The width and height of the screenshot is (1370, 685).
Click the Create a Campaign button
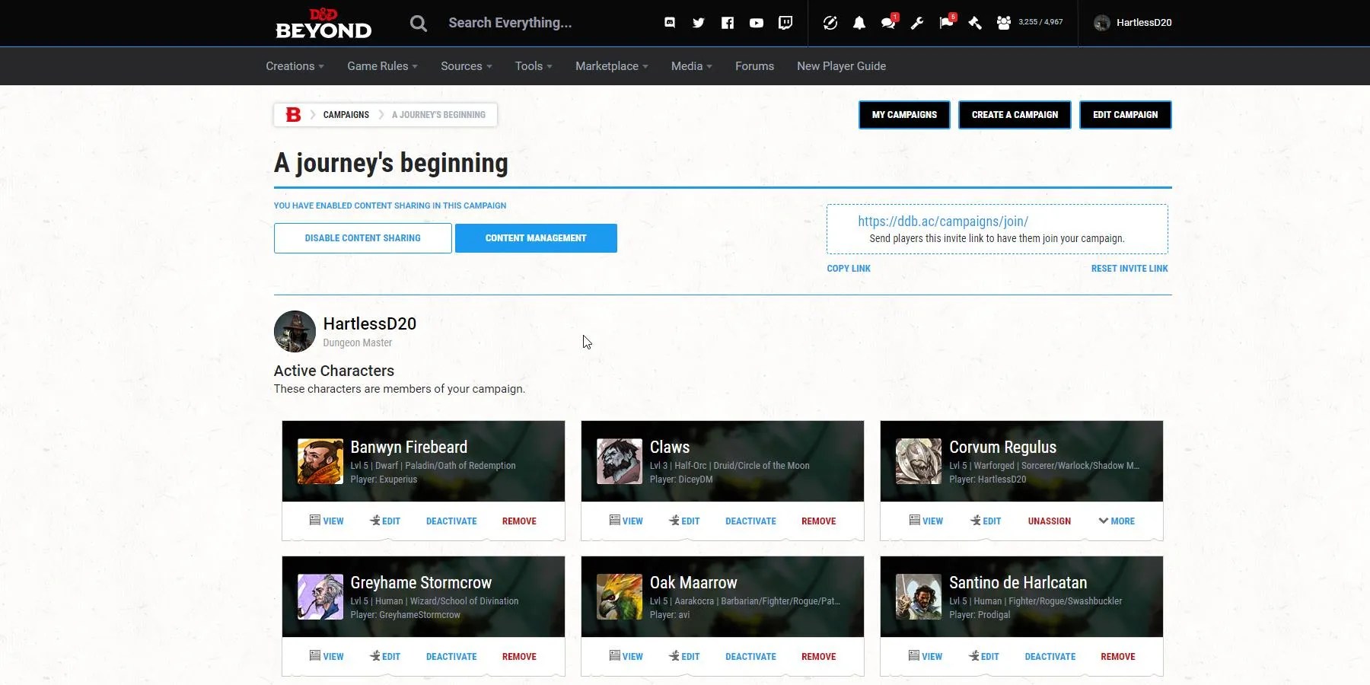[1015, 115]
